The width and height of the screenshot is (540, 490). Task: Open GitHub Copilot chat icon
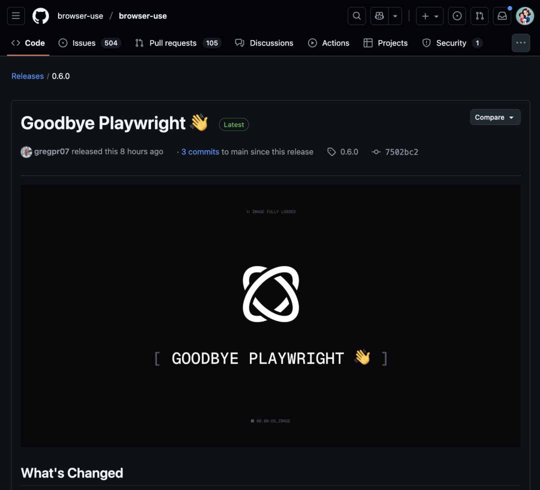(379, 16)
